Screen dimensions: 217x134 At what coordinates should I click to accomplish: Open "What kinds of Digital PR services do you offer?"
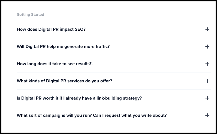(64, 81)
